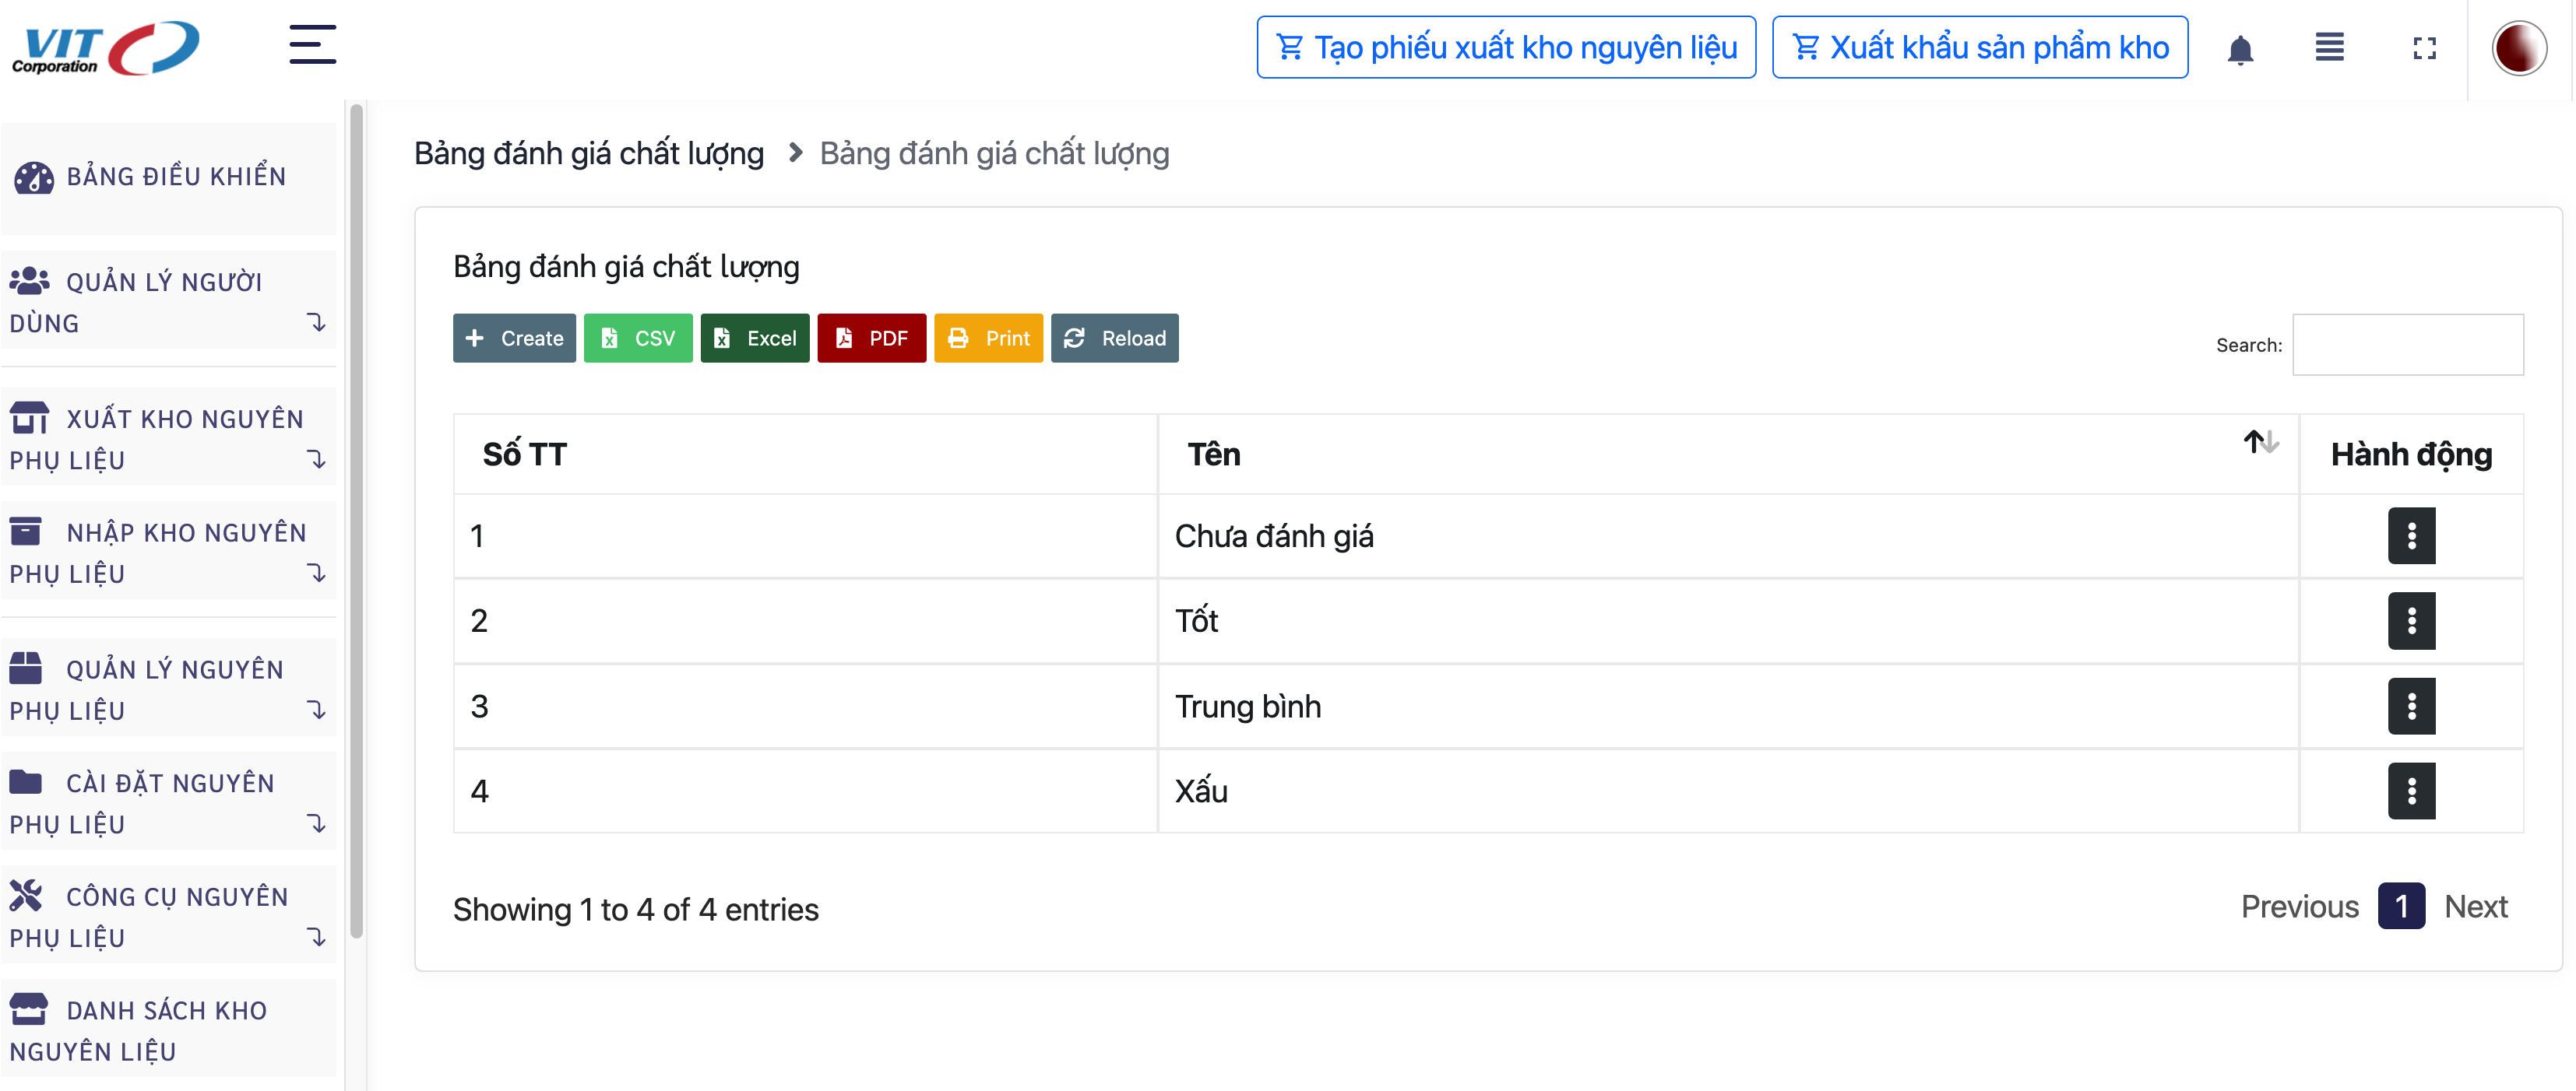Viewport: 2576px width, 1091px height.
Task: Click the notification bell icon
Action: 2240,49
